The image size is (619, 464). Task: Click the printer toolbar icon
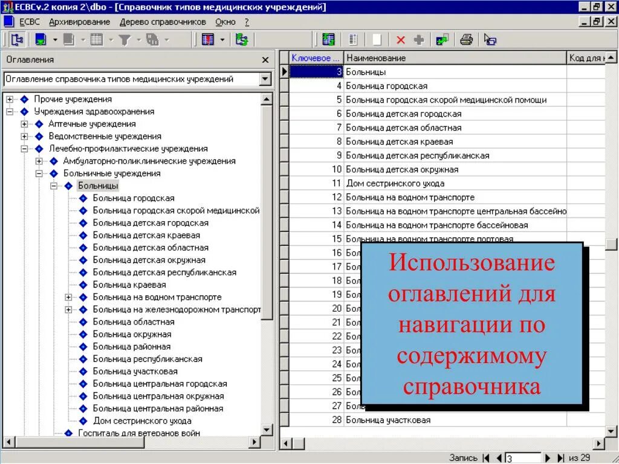click(x=466, y=39)
